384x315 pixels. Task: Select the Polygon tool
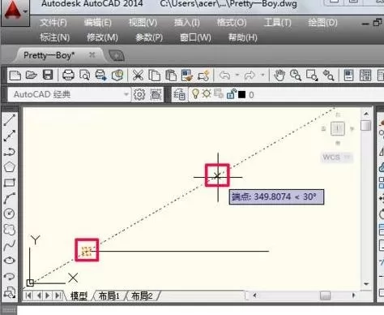pyautogui.click(x=10, y=167)
